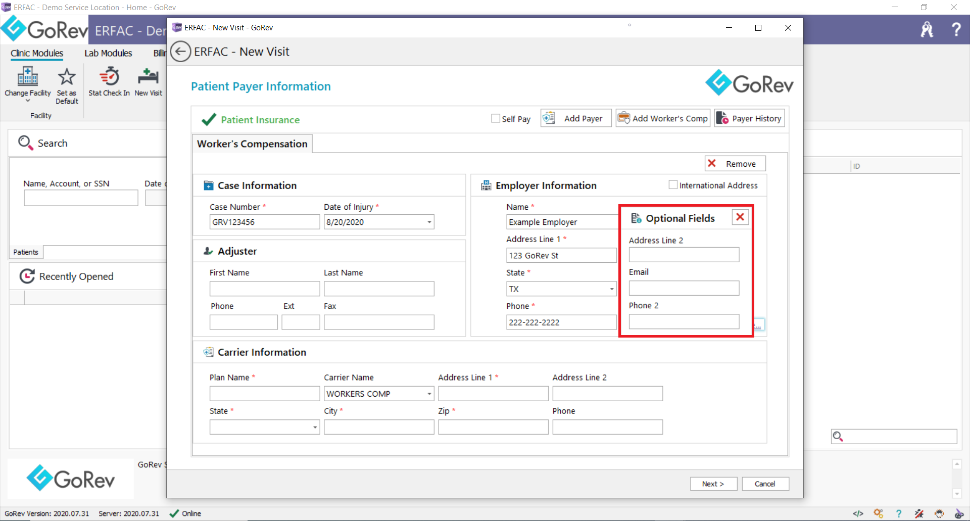Image resolution: width=970 pixels, height=521 pixels.
Task: Select Patients tab in search panel
Action: click(x=26, y=252)
